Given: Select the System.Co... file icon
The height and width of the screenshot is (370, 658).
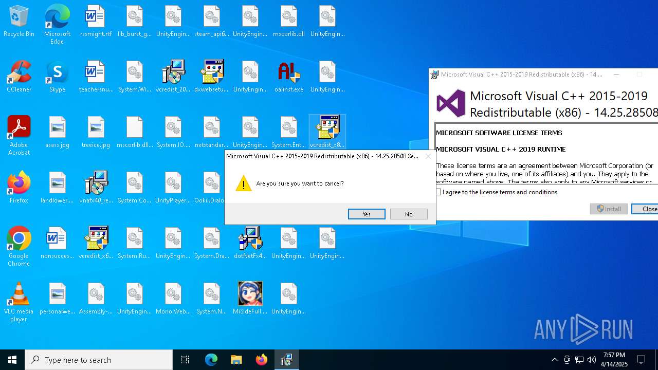Looking at the screenshot, I should tap(134, 188).
